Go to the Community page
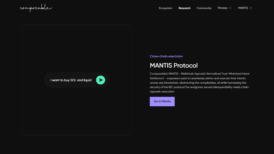 (x=204, y=8)
